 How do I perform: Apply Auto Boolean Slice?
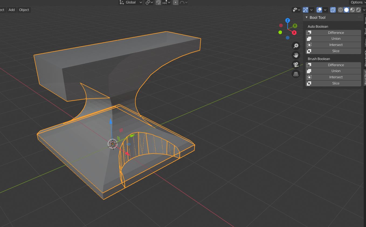tap(333, 51)
